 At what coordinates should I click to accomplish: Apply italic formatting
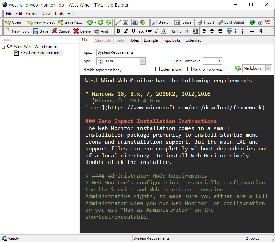(x=126, y=31)
